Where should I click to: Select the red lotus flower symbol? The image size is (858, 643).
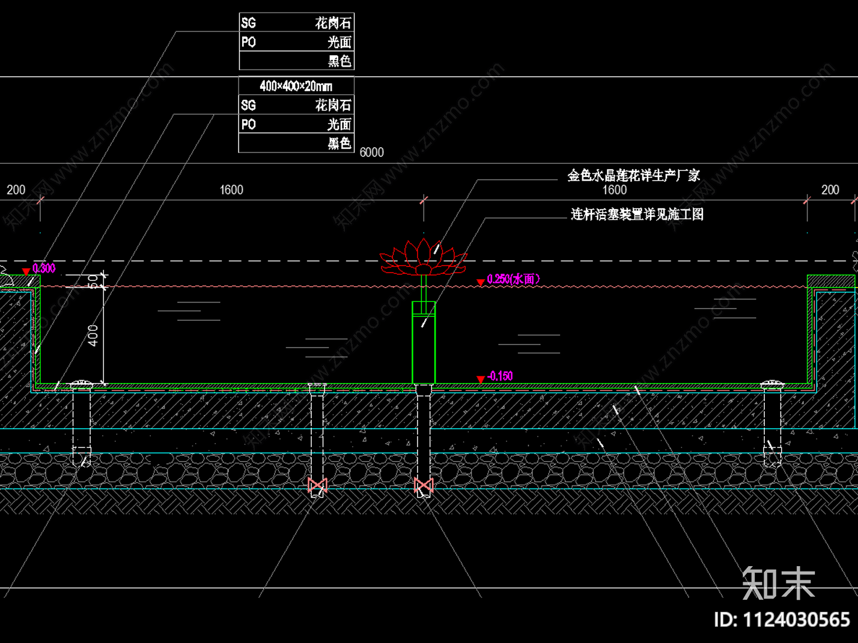(x=424, y=257)
